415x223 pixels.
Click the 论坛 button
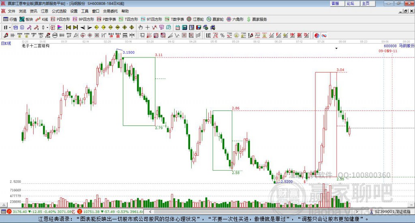coord(352,3)
